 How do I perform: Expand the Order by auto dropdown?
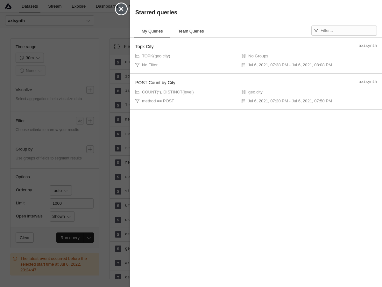pos(60,190)
